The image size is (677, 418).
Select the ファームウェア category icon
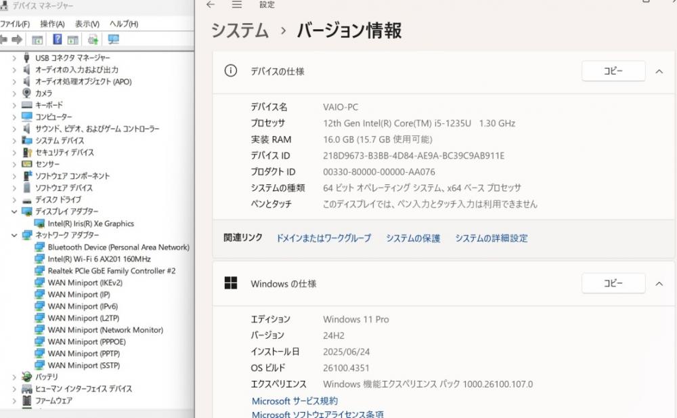pos(27,400)
